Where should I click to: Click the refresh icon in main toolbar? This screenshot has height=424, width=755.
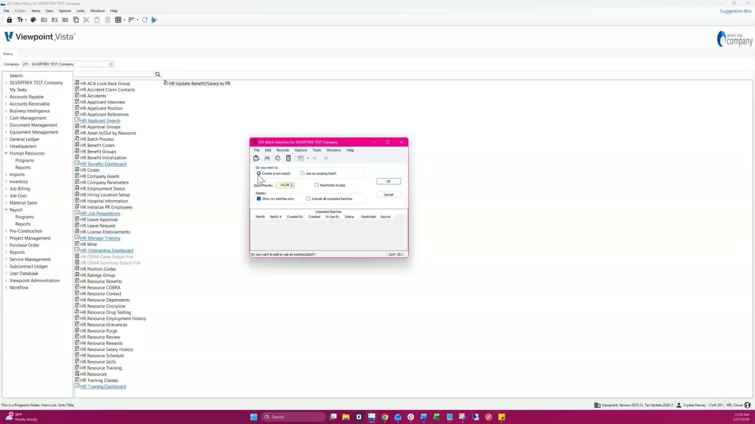pyautogui.click(x=145, y=20)
